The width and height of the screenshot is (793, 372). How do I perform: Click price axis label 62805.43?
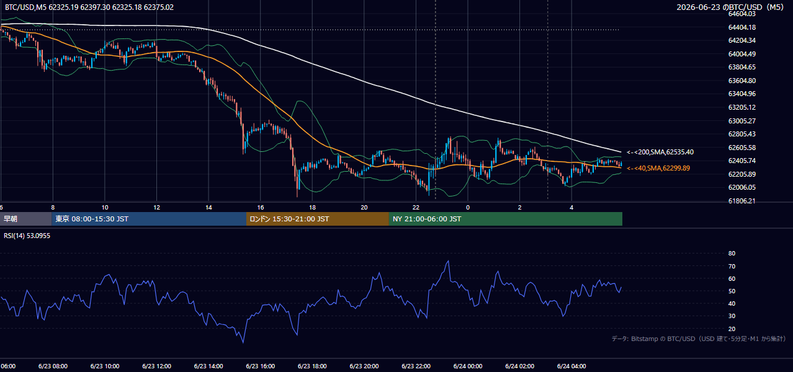pos(741,134)
